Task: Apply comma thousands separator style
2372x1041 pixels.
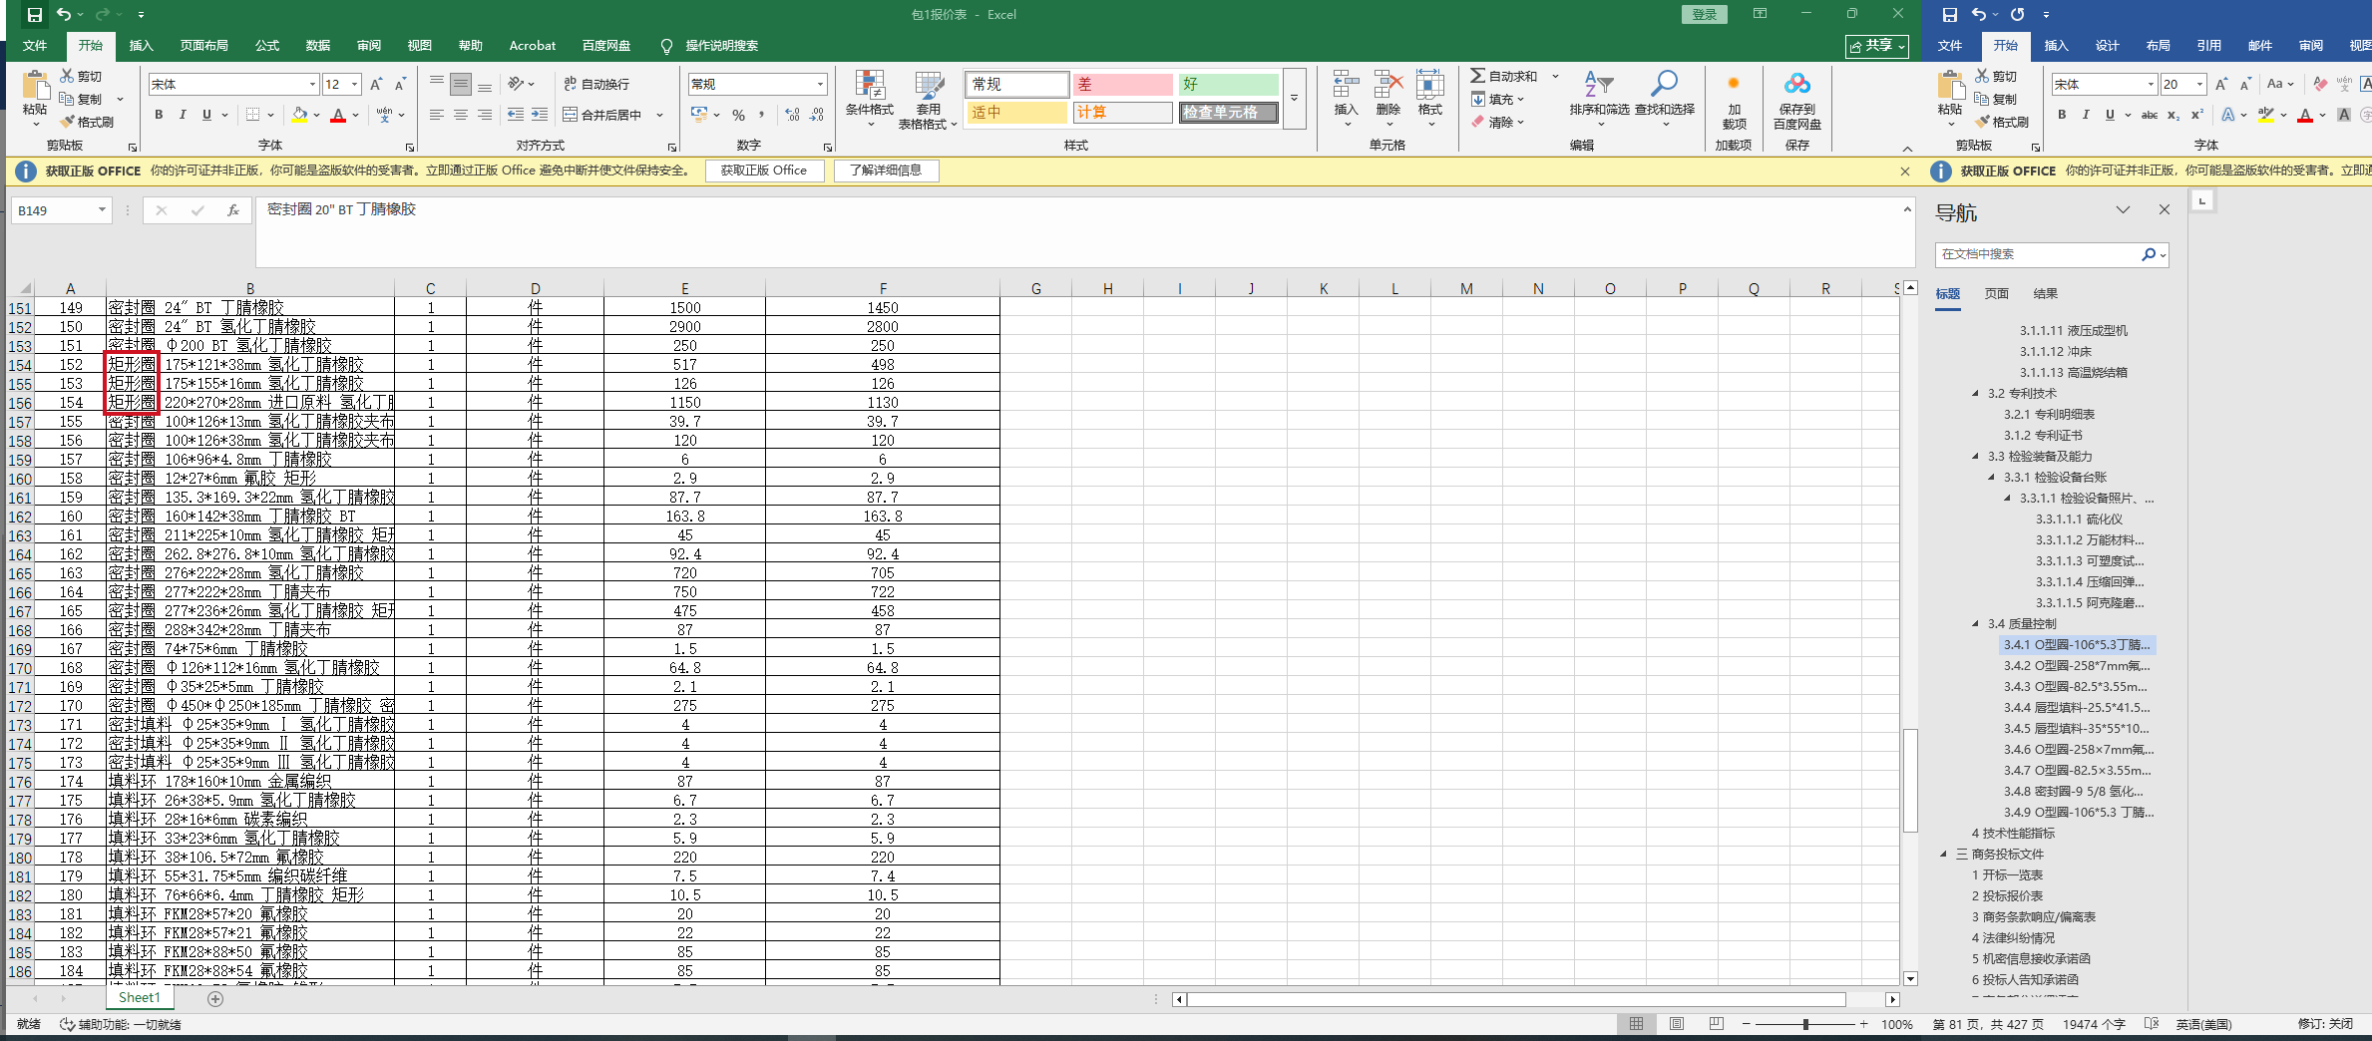Action: (x=761, y=115)
